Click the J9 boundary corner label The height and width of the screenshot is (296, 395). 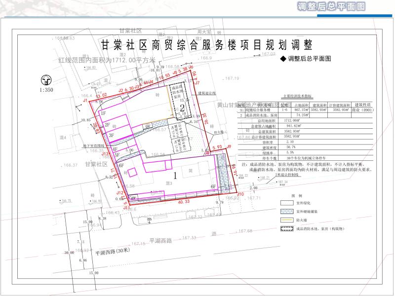point(228,147)
